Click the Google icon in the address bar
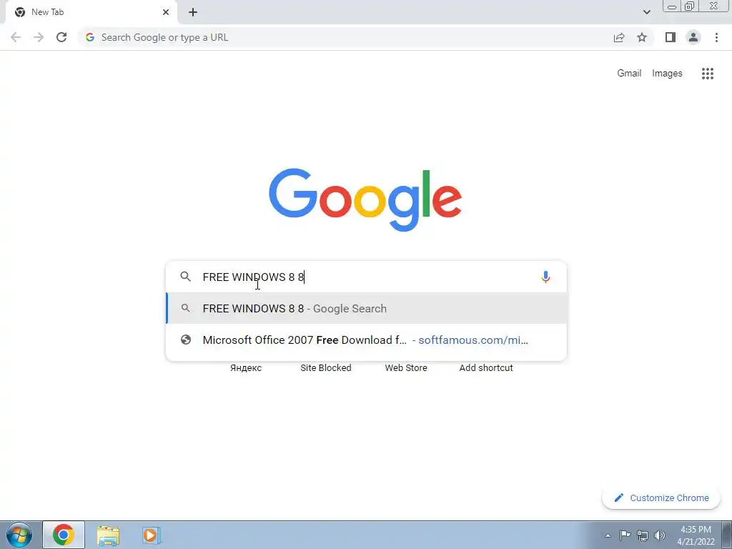This screenshot has width=732, height=549. pos(90,37)
